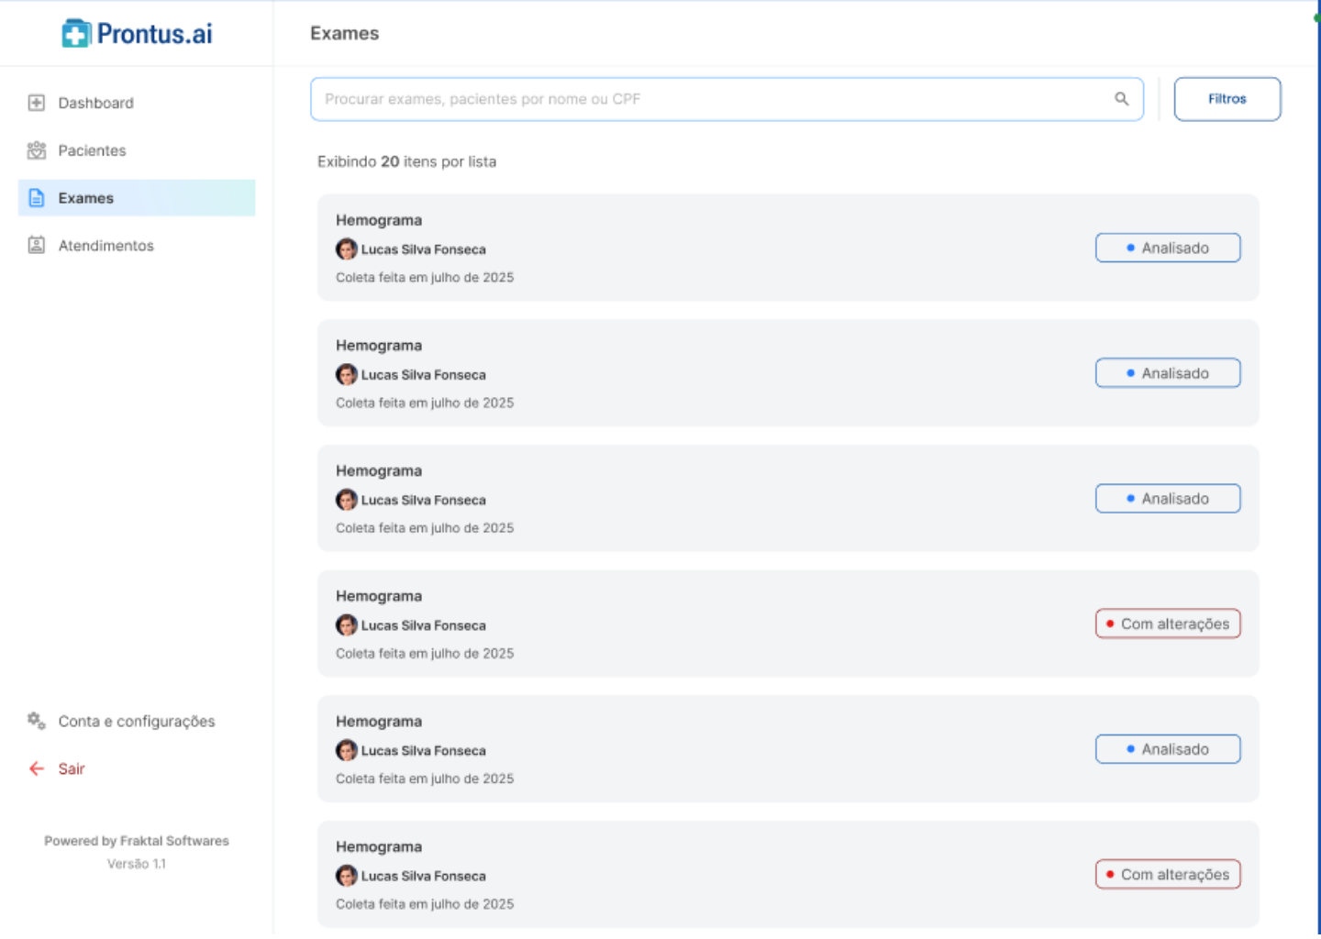Click the avatar in fourth card with alterações
The height and width of the screenshot is (939, 1321).
coord(347,625)
